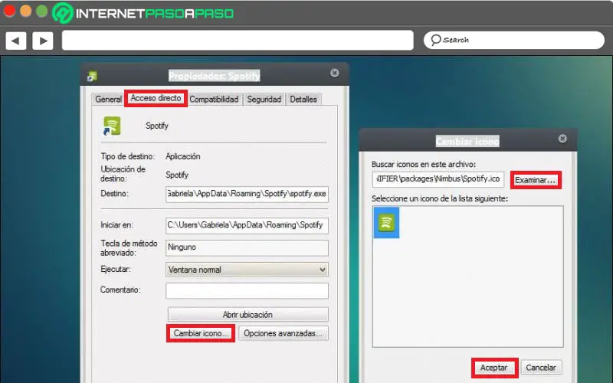This screenshot has width=613, height=383.
Task: Click the Buscar iconos file path field
Action: [x=438, y=179]
